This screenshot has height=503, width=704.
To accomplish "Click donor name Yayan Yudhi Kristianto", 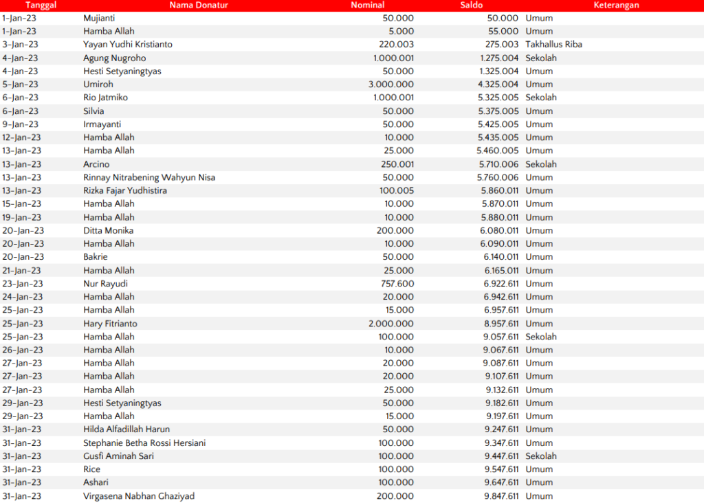I will 128,45.
